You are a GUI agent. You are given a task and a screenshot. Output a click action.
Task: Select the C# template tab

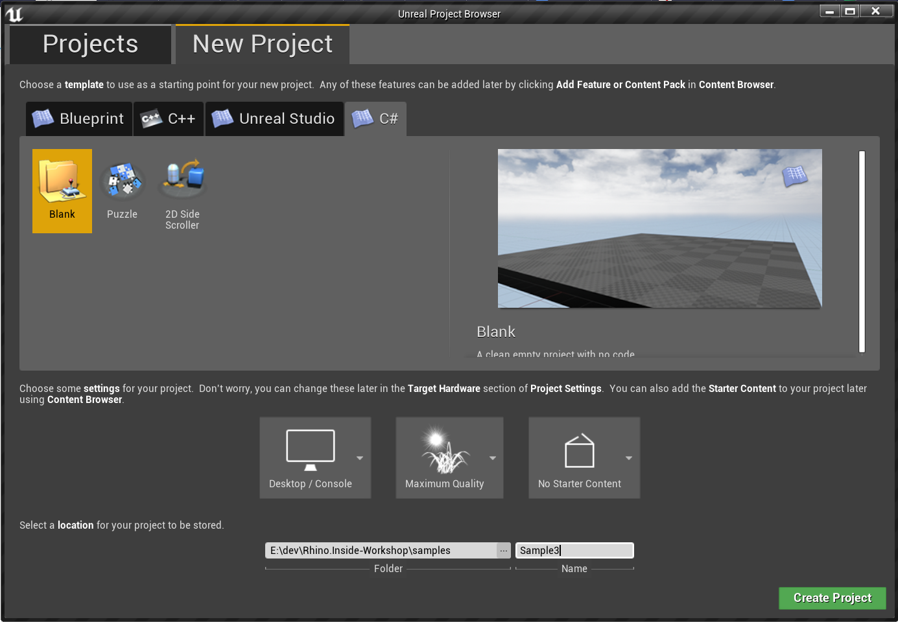point(375,119)
